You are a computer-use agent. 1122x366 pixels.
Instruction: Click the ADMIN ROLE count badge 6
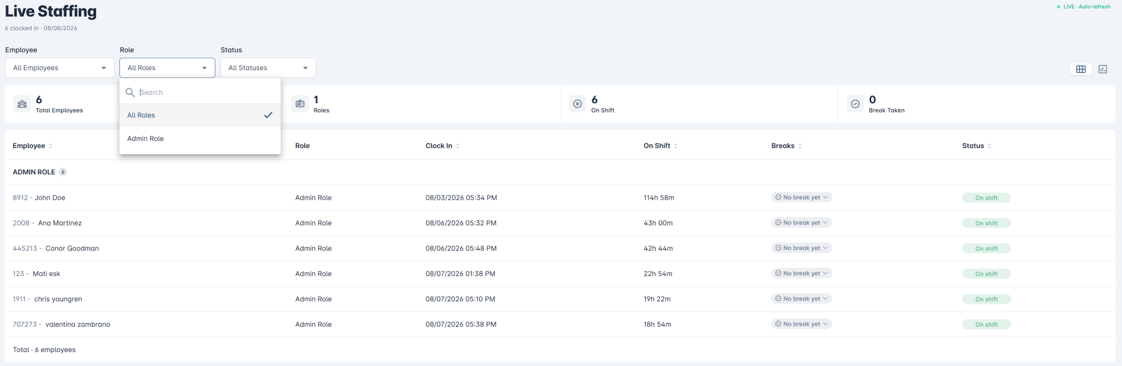[63, 172]
